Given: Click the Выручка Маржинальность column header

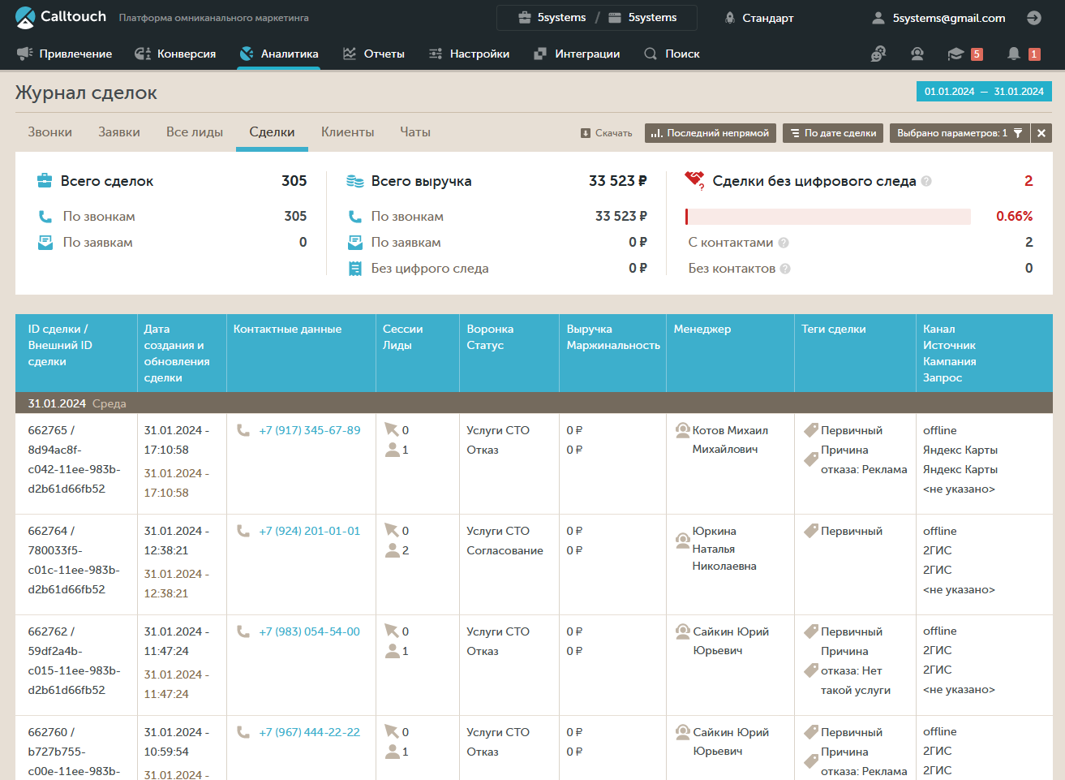Looking at the screenshot, I should 612,353.
